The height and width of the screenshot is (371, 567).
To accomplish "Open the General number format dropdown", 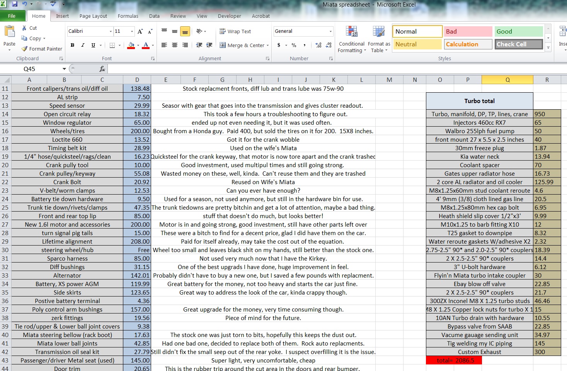I will tap(330, 31).
